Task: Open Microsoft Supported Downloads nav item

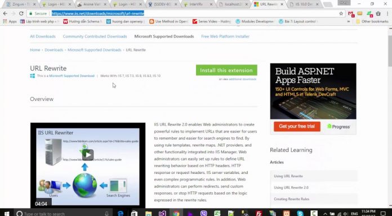Action: [x=164, y=36]
